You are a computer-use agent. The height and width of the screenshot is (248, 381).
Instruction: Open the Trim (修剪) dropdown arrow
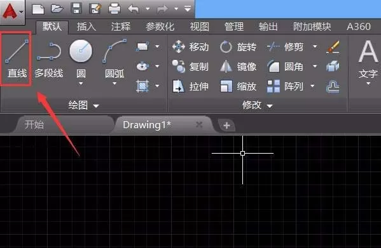315,47
